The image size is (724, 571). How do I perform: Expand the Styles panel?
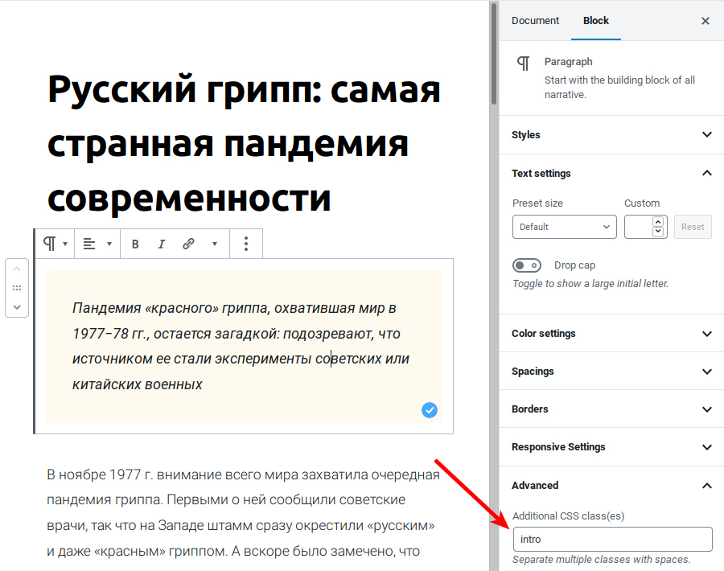(611, 135)
